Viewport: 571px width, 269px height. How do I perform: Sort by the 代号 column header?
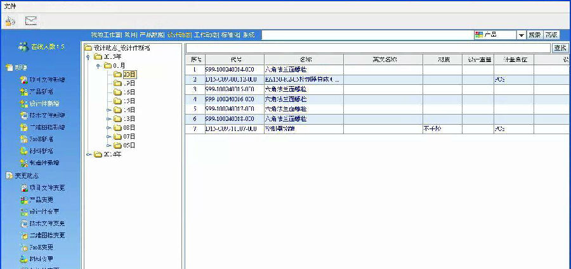[x=235, y=59]
